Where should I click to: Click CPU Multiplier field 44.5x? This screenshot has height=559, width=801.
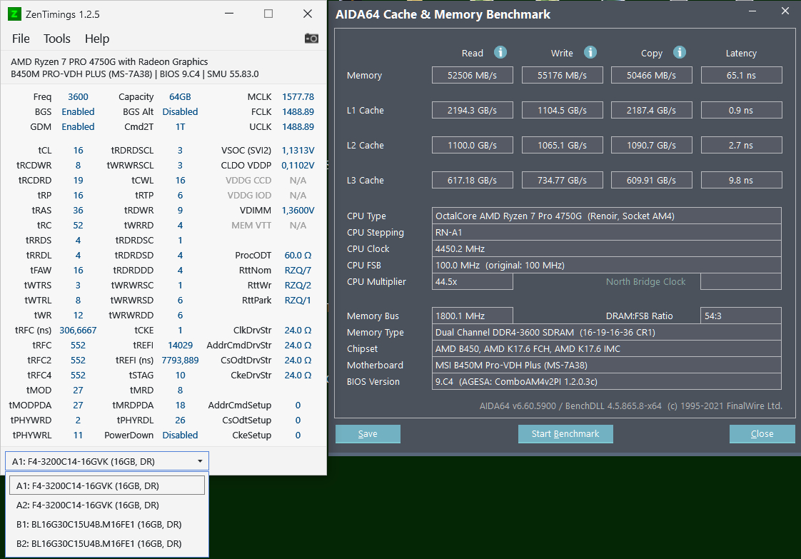tap(473, 281)
